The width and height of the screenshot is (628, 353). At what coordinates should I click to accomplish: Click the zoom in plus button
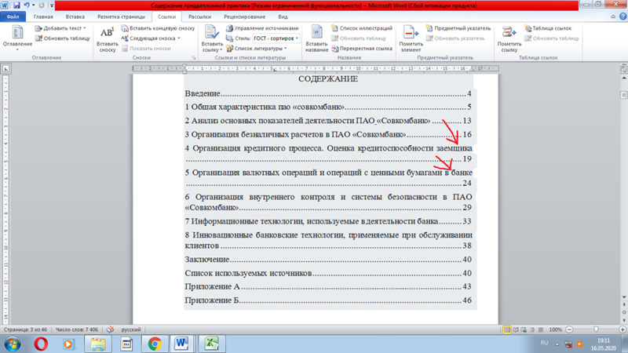pyautogui.click(x=623, y=329)
